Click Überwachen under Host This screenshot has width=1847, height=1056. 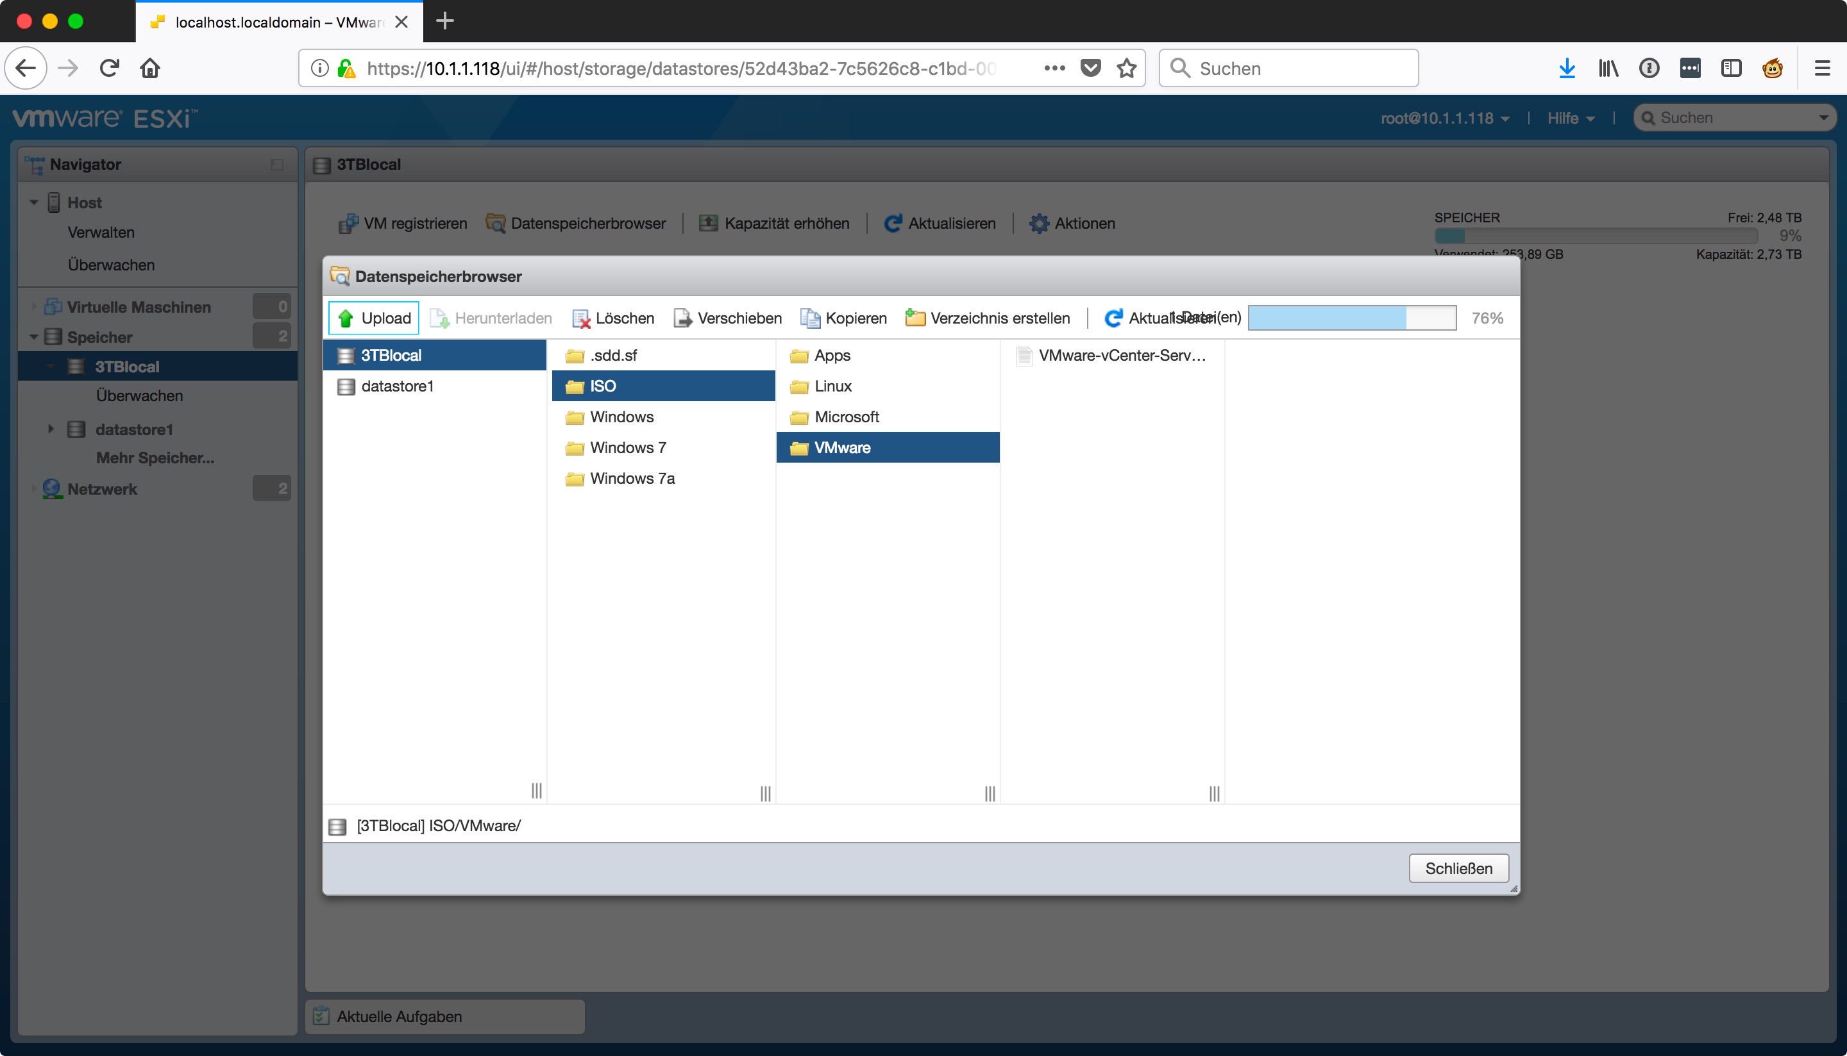(111, 265)
